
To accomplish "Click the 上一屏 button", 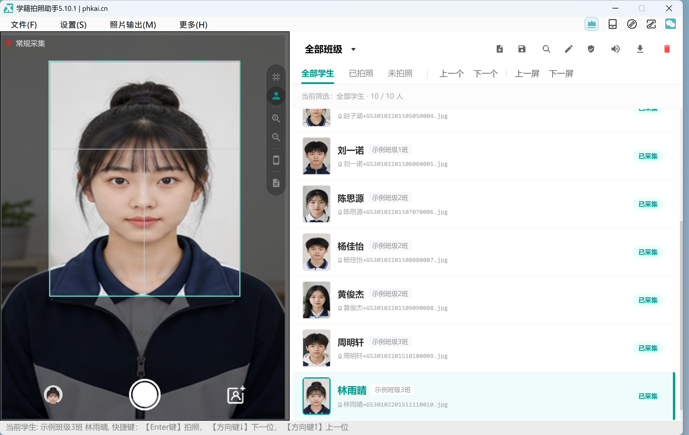I will [x=527, y=74].
